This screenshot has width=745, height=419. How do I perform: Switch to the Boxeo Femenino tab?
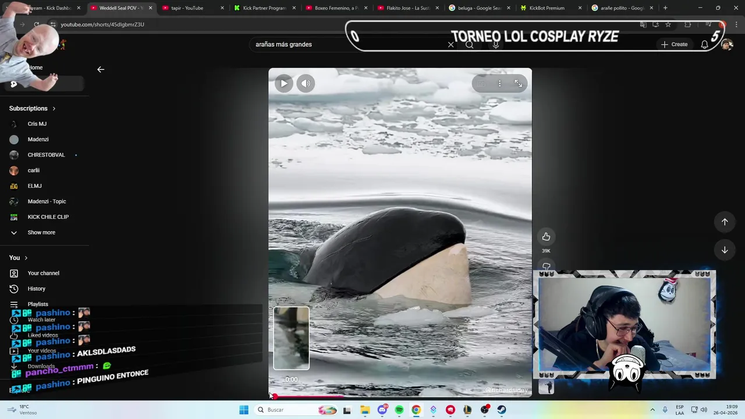(336, 8)
